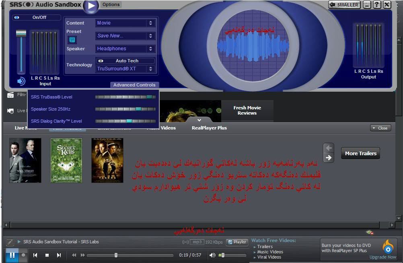This screenshot has width=403, height=263.
Task: Open the Playlist button
Action: (x=237, y=242)
